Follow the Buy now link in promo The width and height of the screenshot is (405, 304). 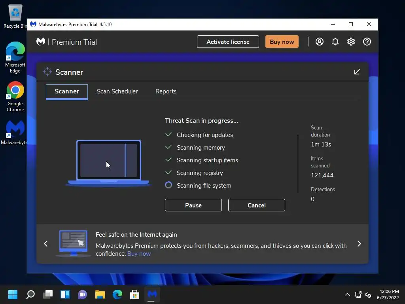point(139,254)
